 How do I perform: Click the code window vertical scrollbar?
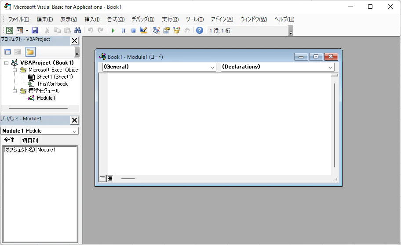335,125
